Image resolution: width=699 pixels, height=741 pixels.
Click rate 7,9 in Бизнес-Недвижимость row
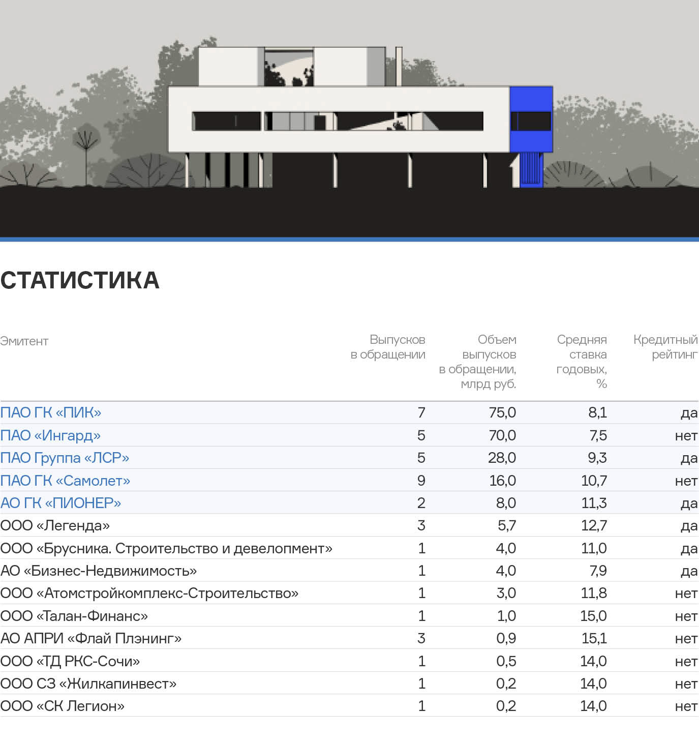click(598, 571)
